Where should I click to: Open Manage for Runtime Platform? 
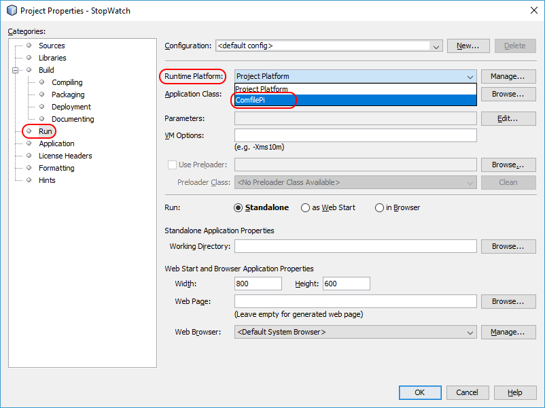pyautogui.click(x=508, y=76)
